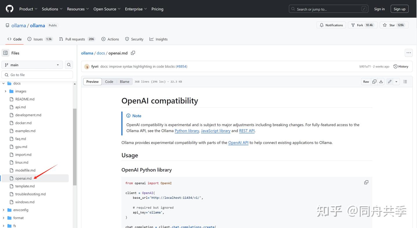The image size is (417, 228).
Task: Open the outline list icon
Action: pos(405,82)
